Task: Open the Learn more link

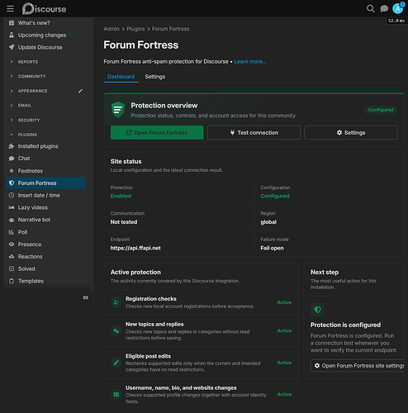Action: pyautogui.click(x=250, y=62)
